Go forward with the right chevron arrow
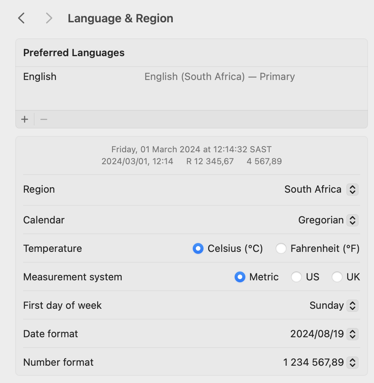 point(49,18)
